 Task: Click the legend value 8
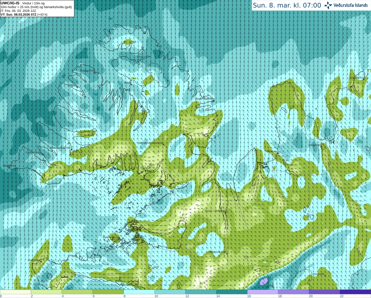pyautogui.click(x=125, y=296)
